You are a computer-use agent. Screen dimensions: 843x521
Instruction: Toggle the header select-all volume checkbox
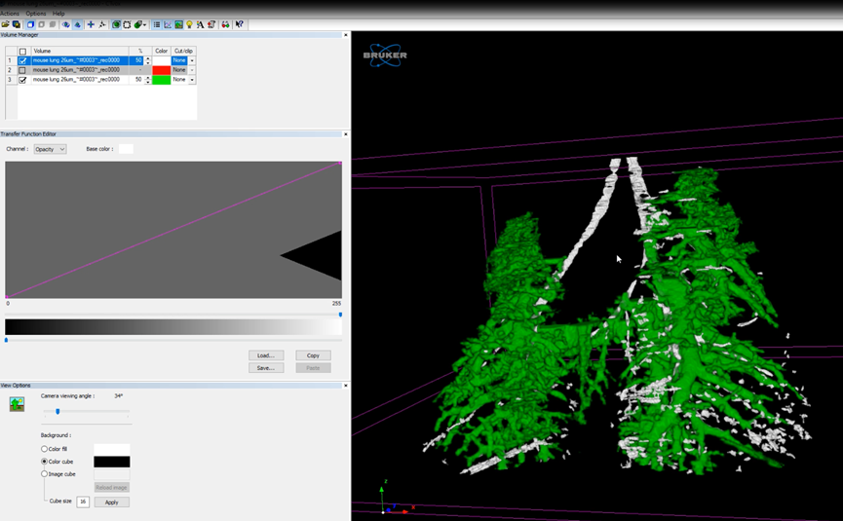22,52
